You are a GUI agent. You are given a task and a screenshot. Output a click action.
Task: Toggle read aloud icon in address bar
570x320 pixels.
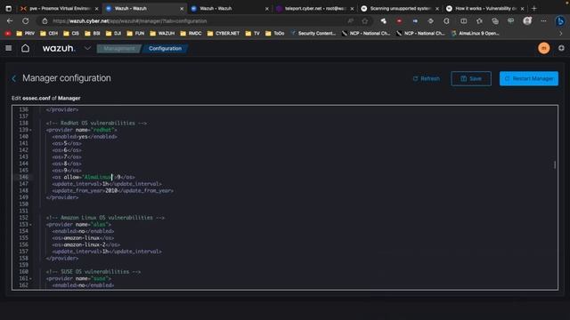pos(350,21)
